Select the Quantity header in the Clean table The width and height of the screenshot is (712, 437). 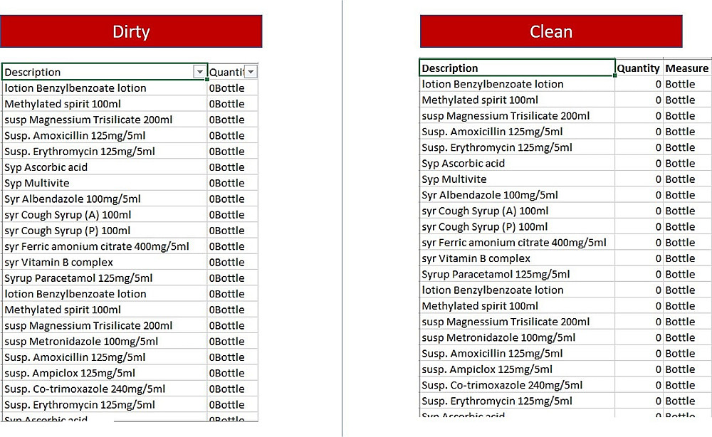pyautogui.click(x=638, y=68)
